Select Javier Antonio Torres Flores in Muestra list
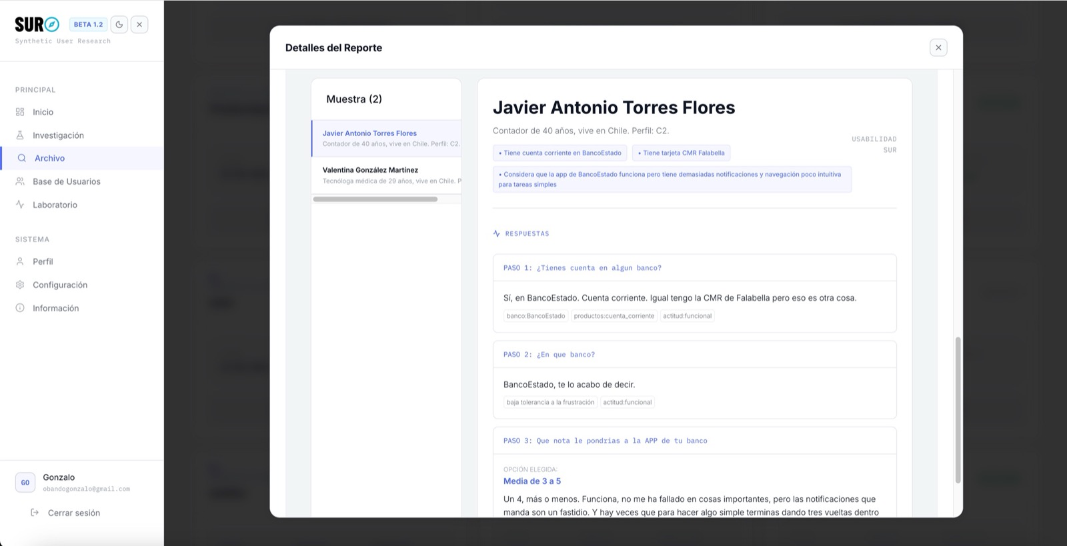Image resolution: width=1067 pixels, height=546 pixels. coord(386,138)
